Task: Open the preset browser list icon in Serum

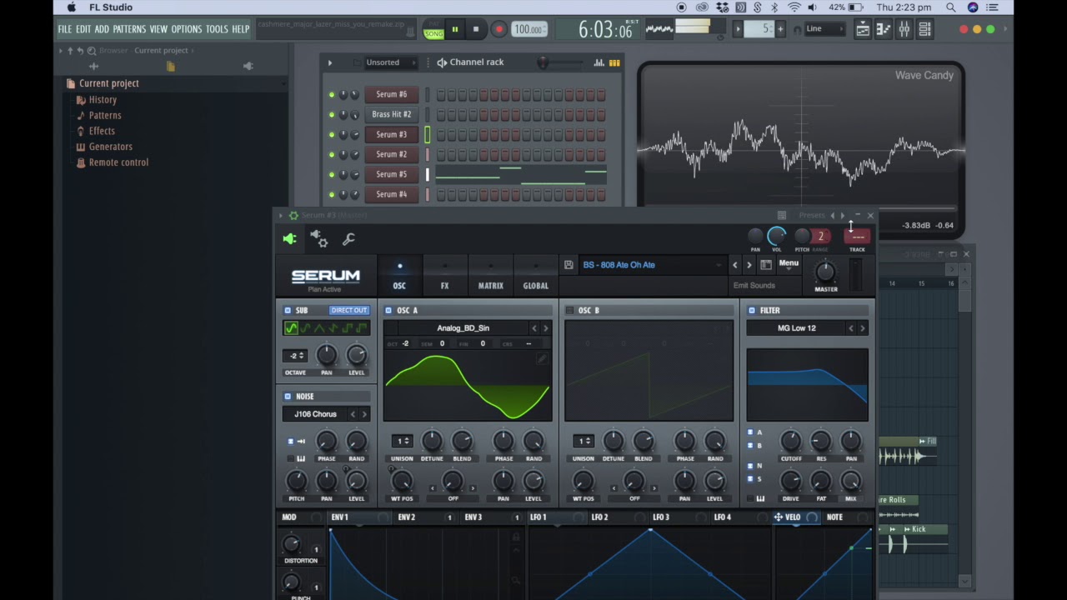Action: pyautogui.click(x=766, y=265)
